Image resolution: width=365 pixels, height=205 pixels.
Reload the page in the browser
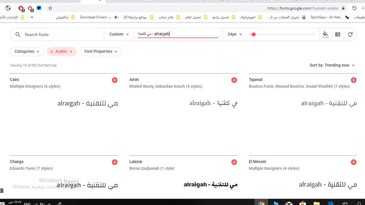pos(354,8)
